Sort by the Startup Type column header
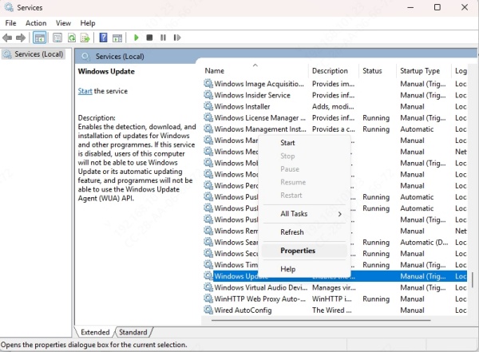479x352 pixels. (x=424, y=71)
